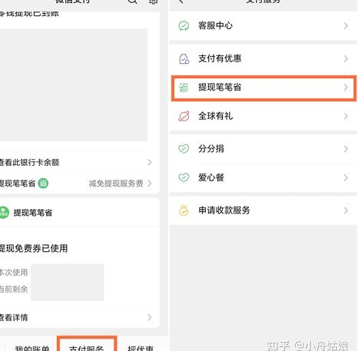Expand chevron on 申请收款服务 row

tap(346, 210)
